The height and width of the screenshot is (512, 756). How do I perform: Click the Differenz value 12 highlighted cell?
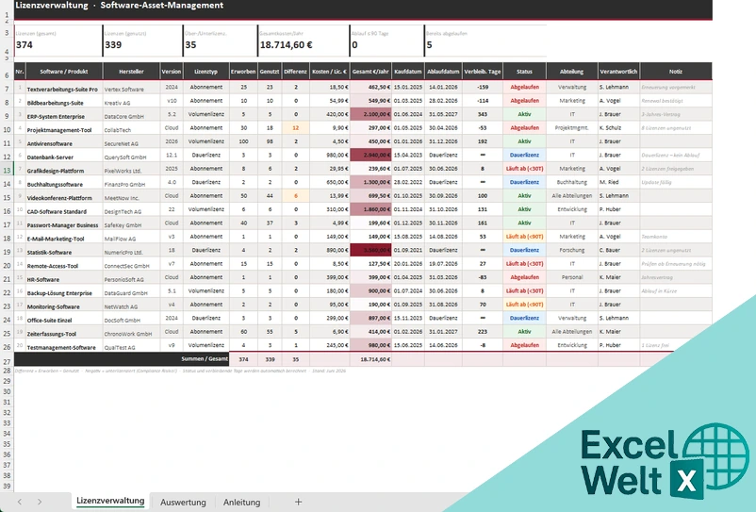295,127
